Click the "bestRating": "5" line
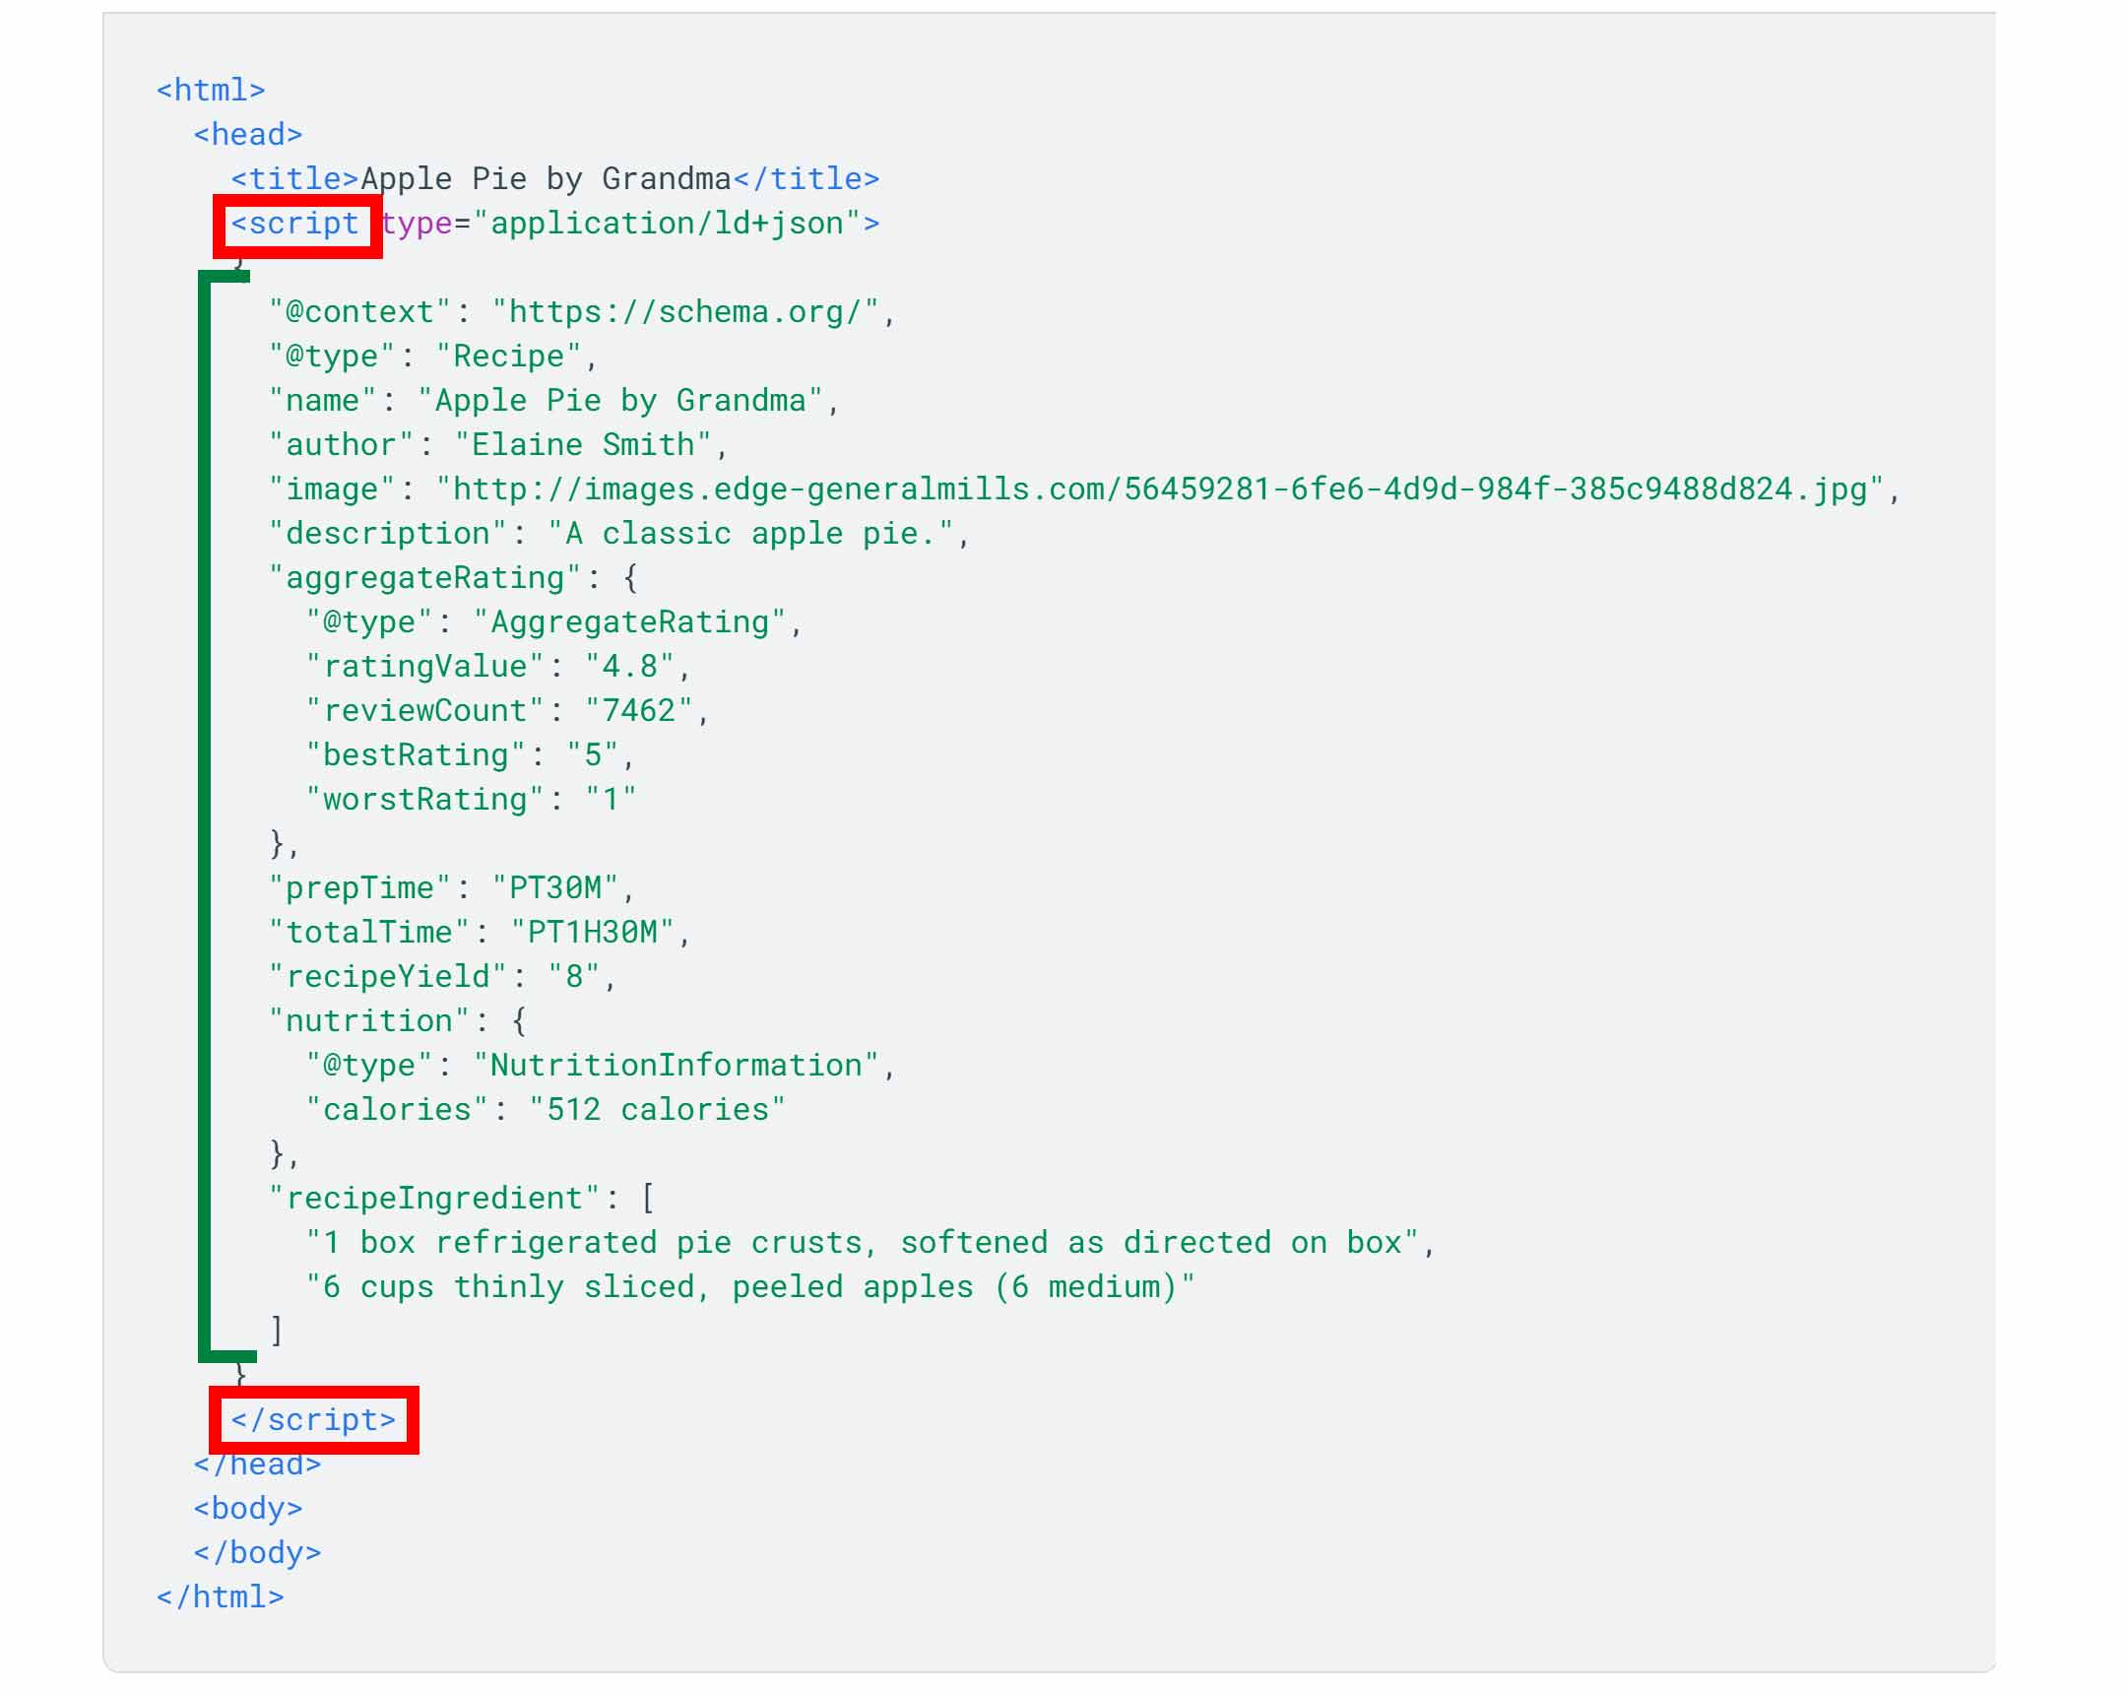The height and width of the screenshot is (1694, 2127). coord(471,756)
